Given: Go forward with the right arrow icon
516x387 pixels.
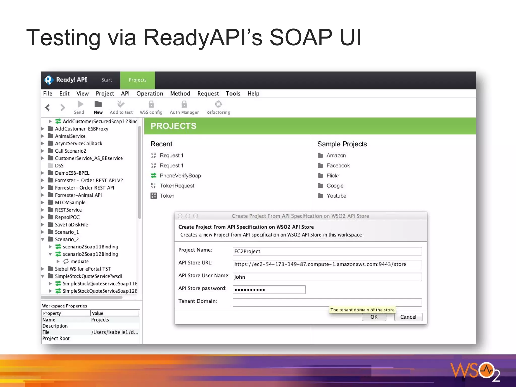Looking at the screenshot, I should point(62,108).
